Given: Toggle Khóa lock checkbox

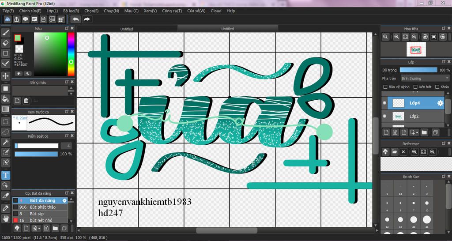Looking at the screenshot, I should click(x=437, y=87).
